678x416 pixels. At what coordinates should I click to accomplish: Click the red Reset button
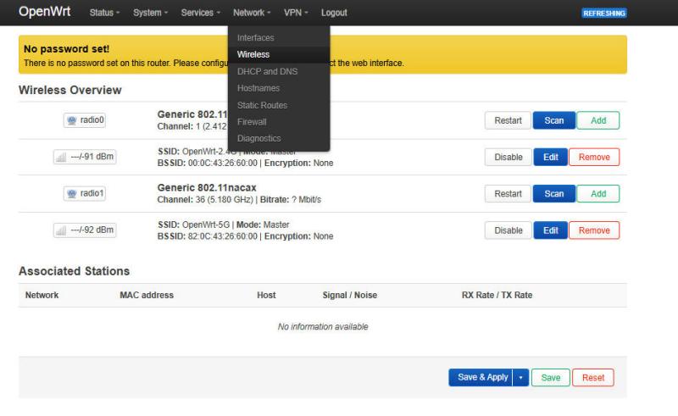click(592, 378)
